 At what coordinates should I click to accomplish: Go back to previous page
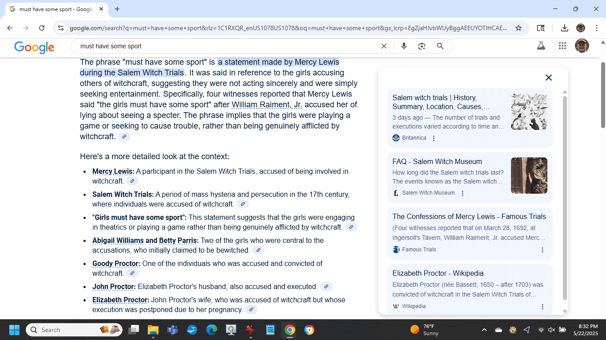pos(10,28)
